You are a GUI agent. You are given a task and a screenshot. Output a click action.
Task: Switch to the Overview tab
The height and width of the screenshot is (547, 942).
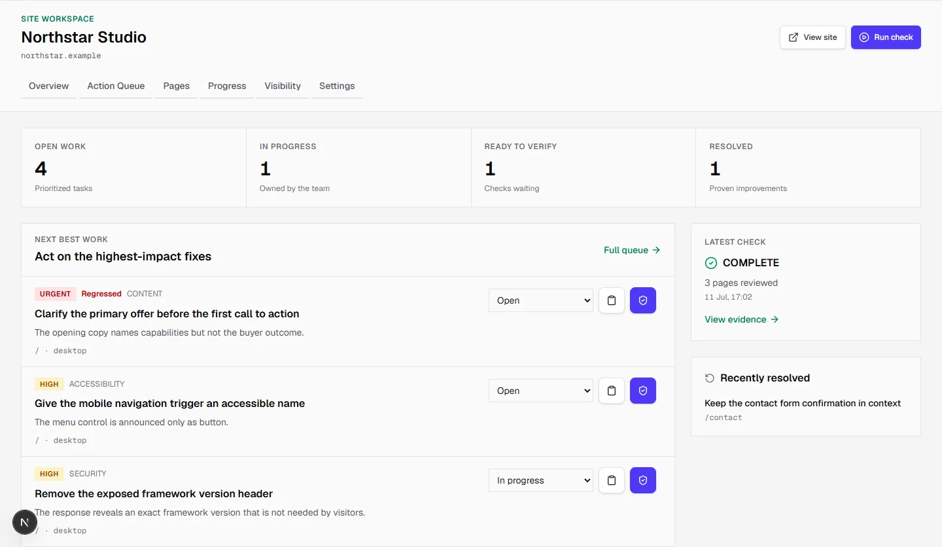[49, 86]
